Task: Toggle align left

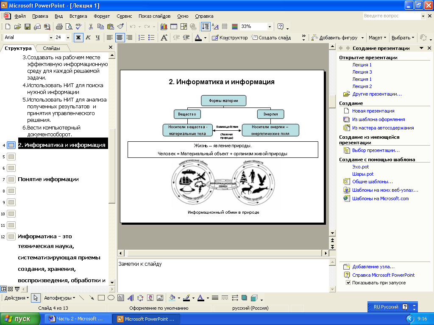Action: tap(110, 38)
